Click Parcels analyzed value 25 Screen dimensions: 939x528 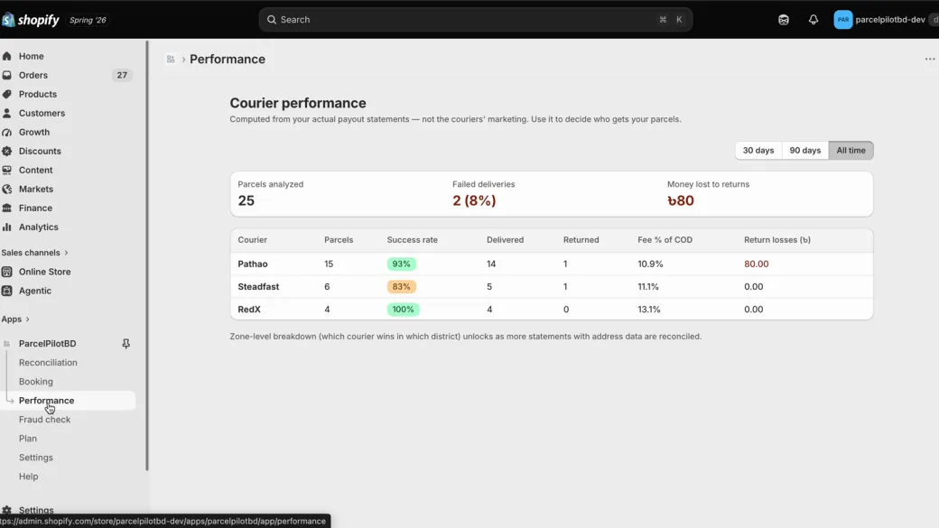coord(246,200)
